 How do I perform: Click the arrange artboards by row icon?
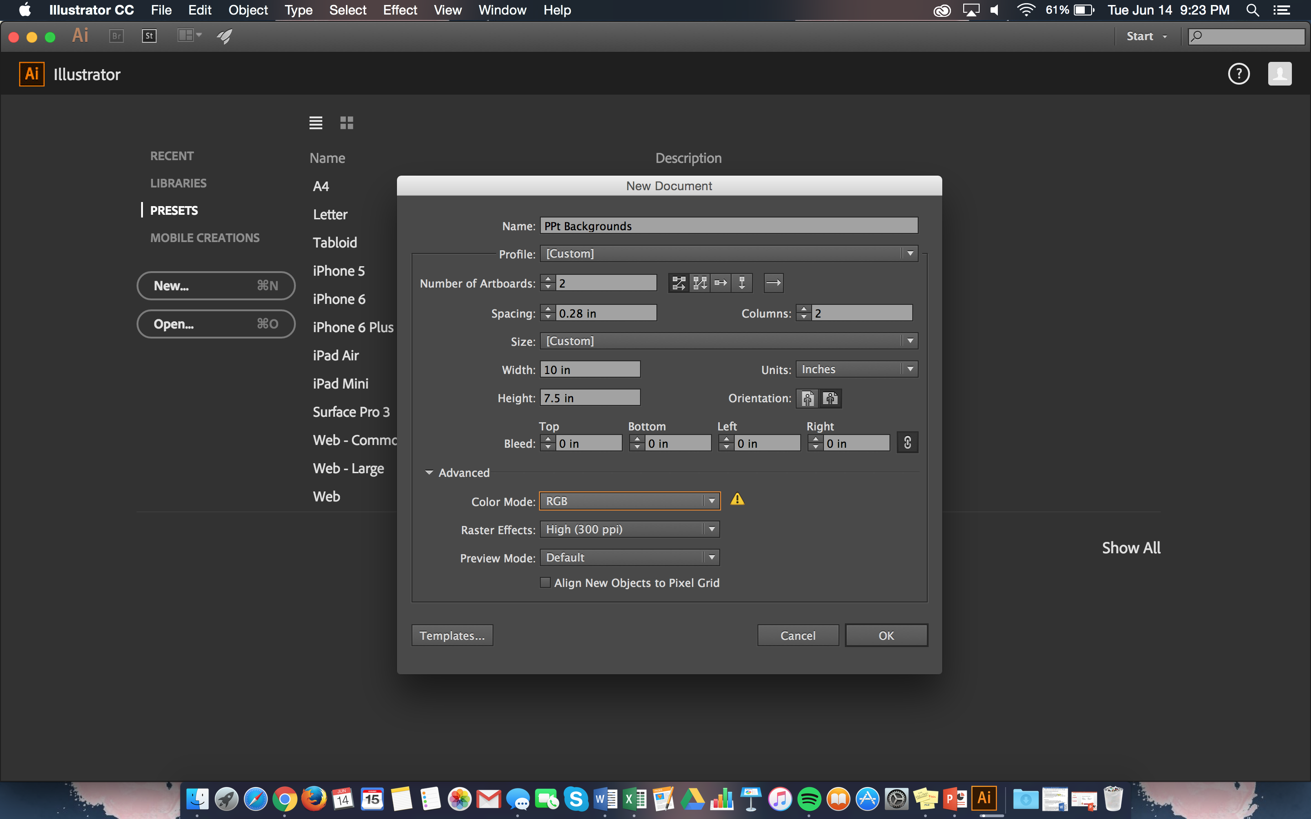(721, 283)
